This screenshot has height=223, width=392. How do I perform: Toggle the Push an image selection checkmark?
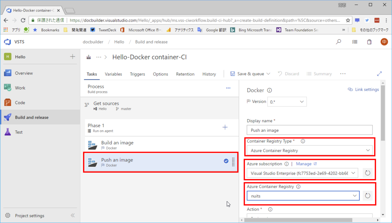click(226, 161)
